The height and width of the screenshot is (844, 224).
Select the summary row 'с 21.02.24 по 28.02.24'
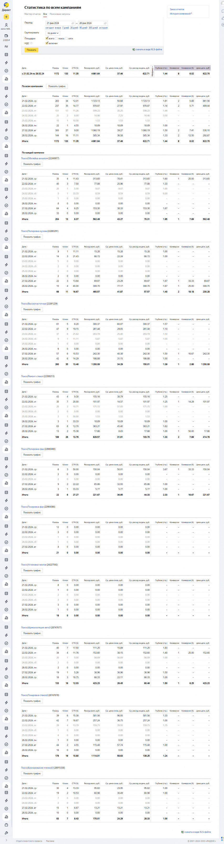tap(116, 74)
